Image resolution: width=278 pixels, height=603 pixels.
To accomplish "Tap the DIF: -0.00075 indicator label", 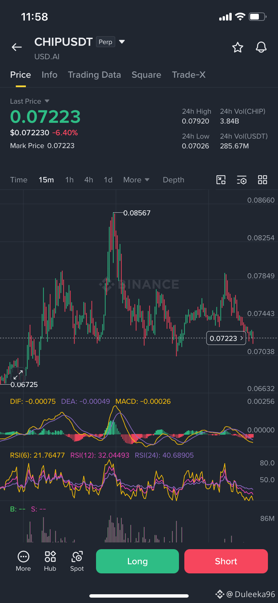I will coord(33,401).
